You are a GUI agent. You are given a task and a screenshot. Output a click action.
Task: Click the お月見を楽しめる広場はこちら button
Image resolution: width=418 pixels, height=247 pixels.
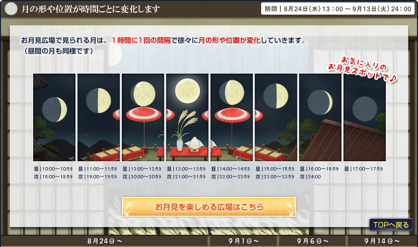209,207
